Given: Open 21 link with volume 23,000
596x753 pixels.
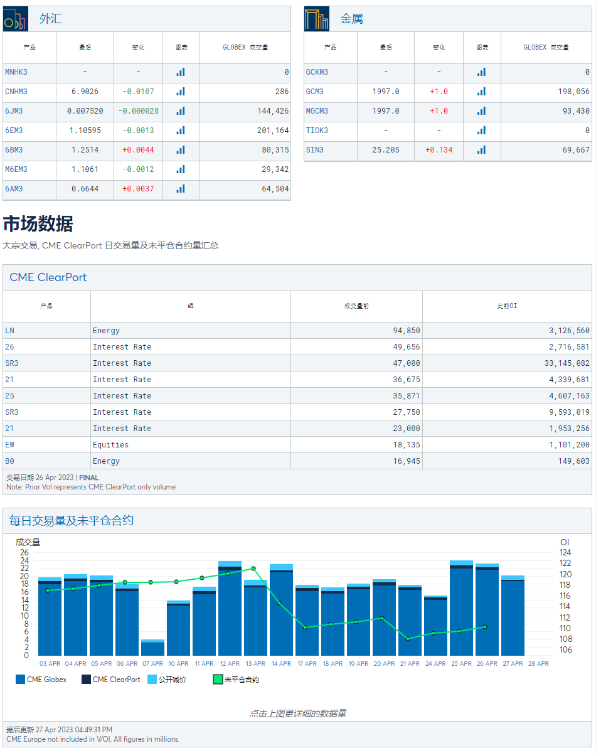Looking at the screenshot, I should 9,429.
